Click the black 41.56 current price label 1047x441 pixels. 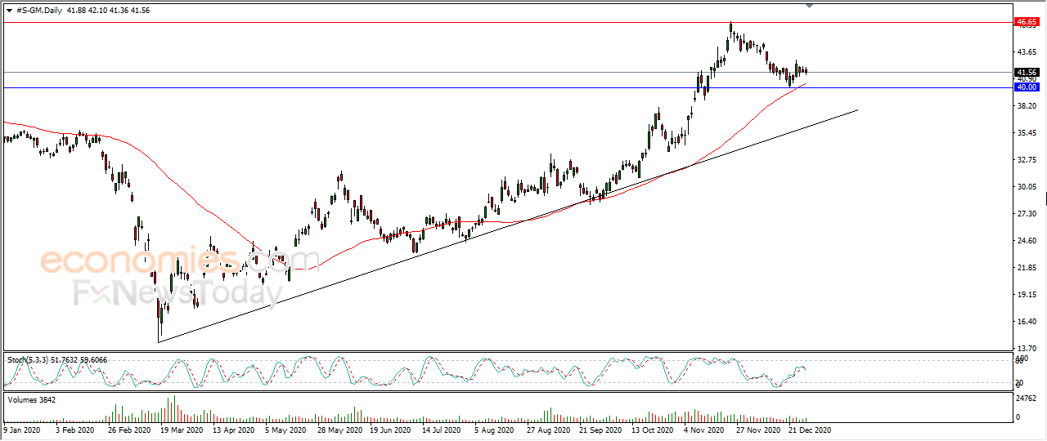[x=1026, y=72]
